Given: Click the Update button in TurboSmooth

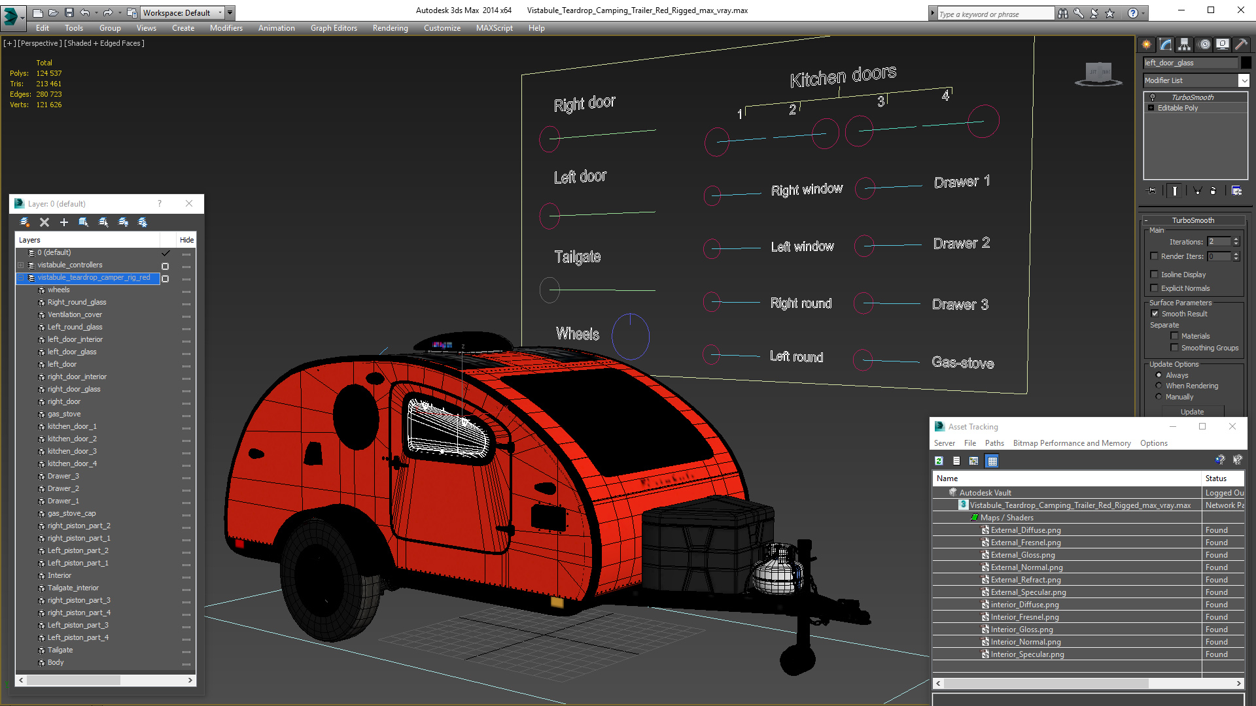Looking at the screenshot, I should click(1192, 412).
